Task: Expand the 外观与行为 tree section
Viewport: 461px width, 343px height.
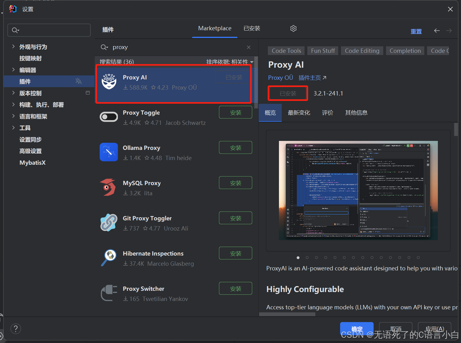Action: point(13,46)
